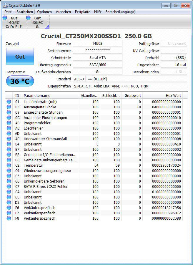Open the Aussehen menu
This screenshot has width=193, height=265.
tap(63, 12)
